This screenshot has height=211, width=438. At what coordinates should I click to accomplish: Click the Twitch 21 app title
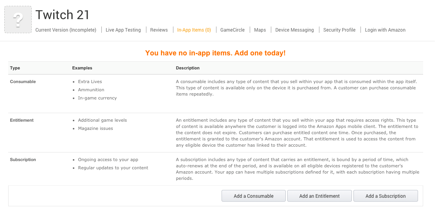point(62,15)
